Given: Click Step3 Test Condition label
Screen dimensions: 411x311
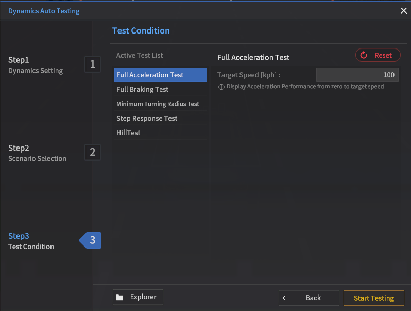Looking at the screenshot, I should 31,241.
